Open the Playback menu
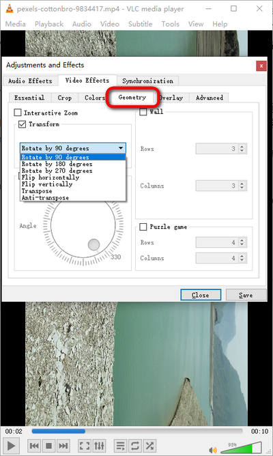The height and width of the screenshot is (456, 273). (49, 24)
